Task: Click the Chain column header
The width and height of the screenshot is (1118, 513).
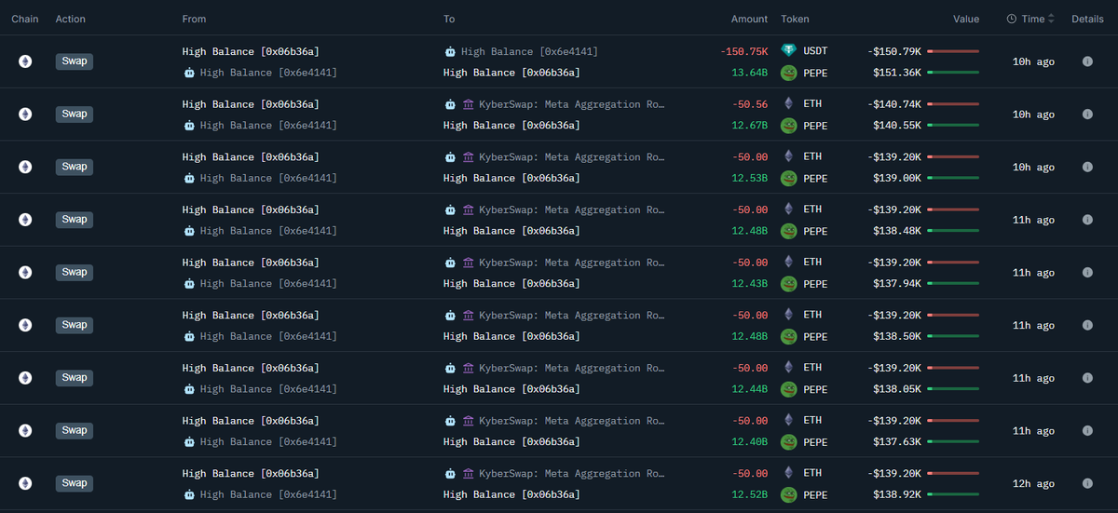Action: pyautogui.click(x=25, y=19)
